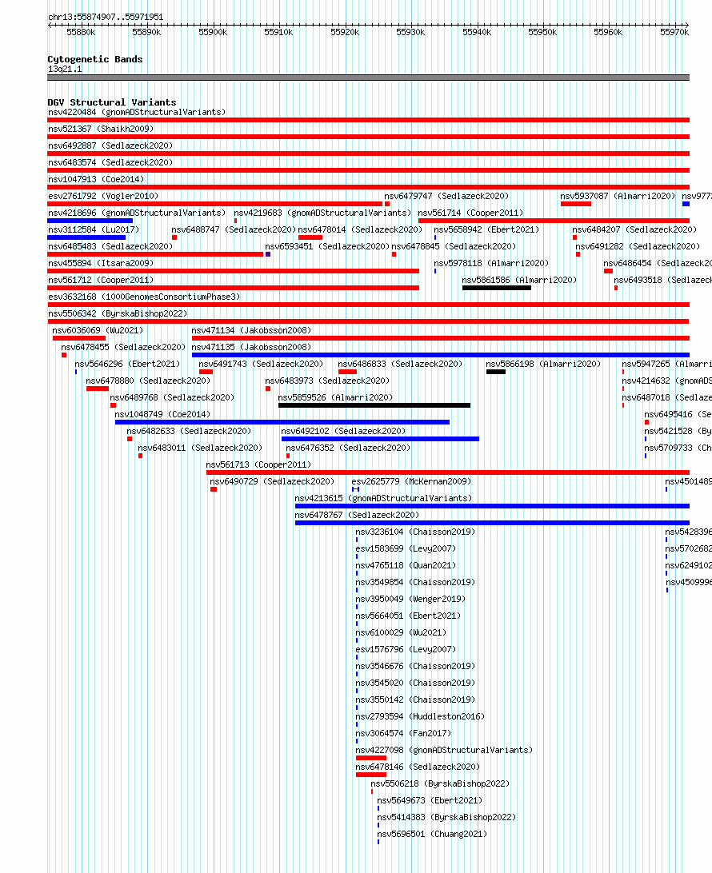Select the red nsv6478146 (Sedlazeck2020) bar
Viewport: 712px width, 873px height.
(x=371, y=775)
